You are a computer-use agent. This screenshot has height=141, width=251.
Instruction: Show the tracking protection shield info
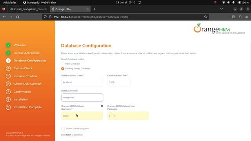click(45, 17)
